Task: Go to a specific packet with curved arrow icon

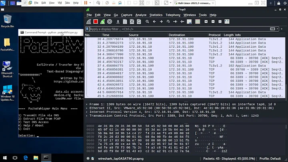Action: [168, 22]
